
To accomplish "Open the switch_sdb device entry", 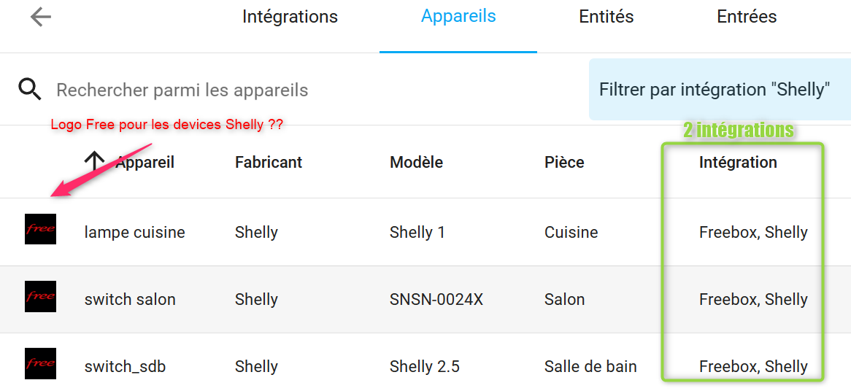I will (425, 363).
